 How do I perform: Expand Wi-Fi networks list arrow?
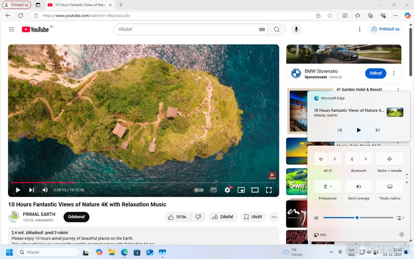pos(335,159)
